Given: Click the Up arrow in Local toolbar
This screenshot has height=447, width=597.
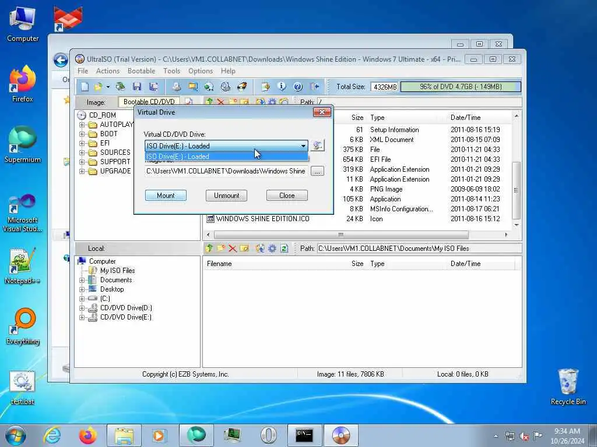Looking at the screenshot, I should 209,249.
